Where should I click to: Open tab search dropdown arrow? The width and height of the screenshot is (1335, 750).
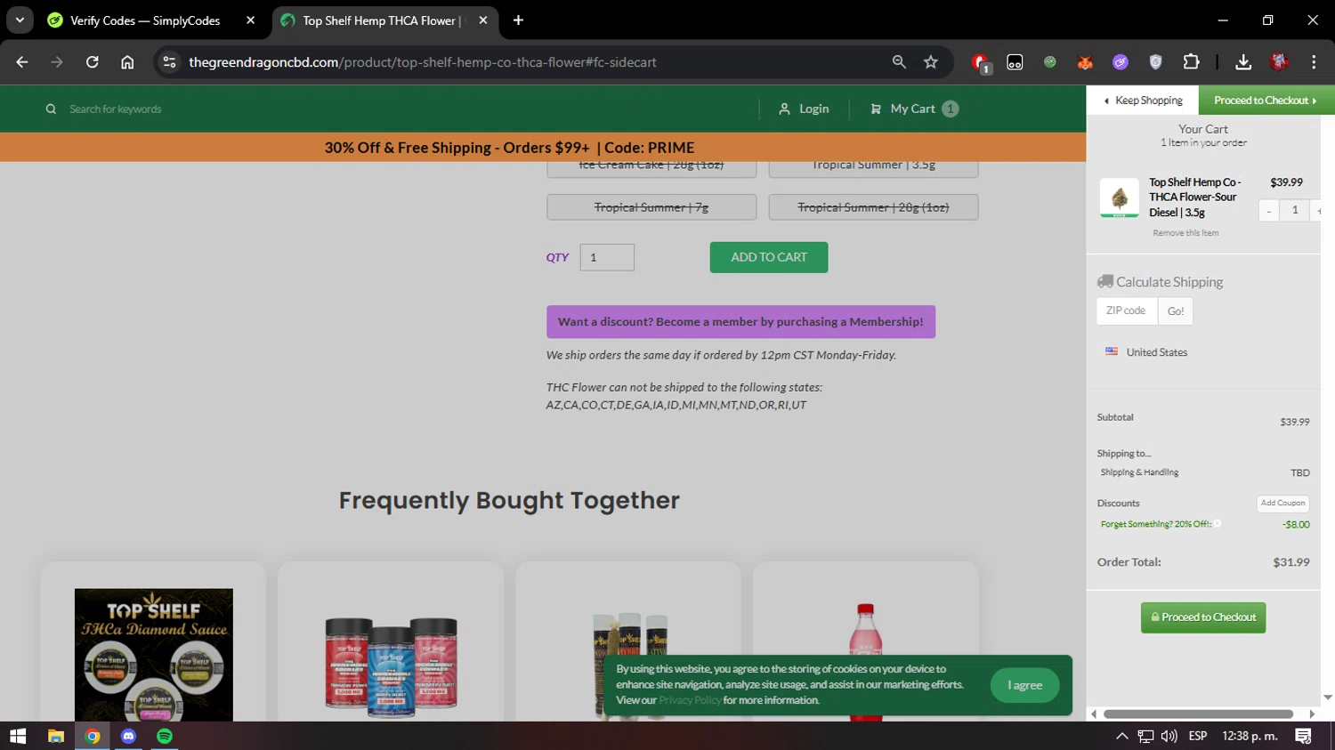click(x=20, y=20)
